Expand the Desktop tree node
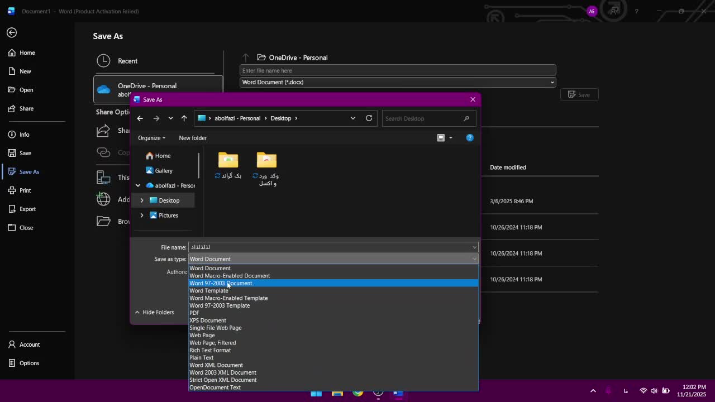 tap(142, 200)
